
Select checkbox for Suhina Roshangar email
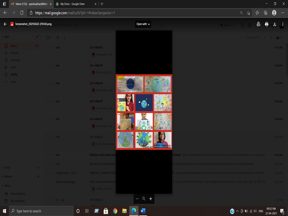(48, 182)
